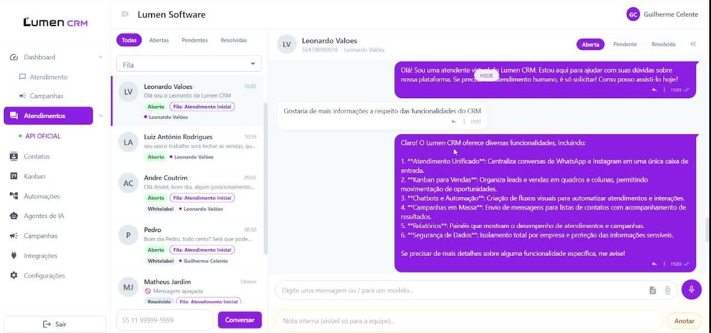Click the Dashboard clock icon in the sidebar
This screenshot has height=333, width=711.
point(14,57)
